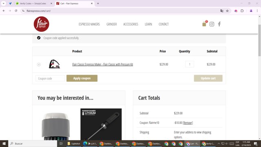The image size is (261, 147).
Task: Select the -$10.00 coupon discount value
Action: coord(178,123)
